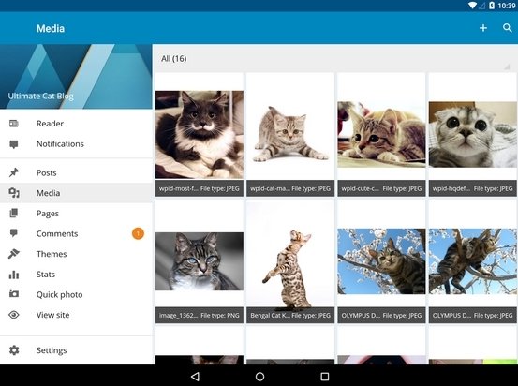Tap the plus icon to add media
The image size is (518, 386).
pyautogui.click(x=483, y=28)
